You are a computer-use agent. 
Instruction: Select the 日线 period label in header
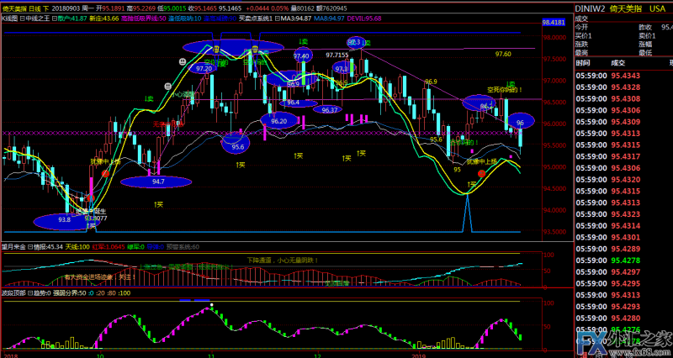(34, 7)
